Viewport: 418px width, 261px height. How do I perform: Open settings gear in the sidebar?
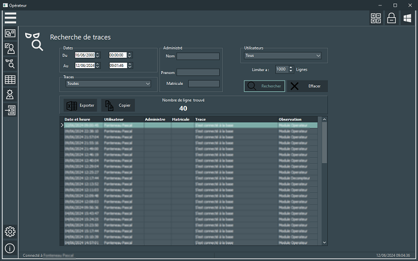coord(10,232)
